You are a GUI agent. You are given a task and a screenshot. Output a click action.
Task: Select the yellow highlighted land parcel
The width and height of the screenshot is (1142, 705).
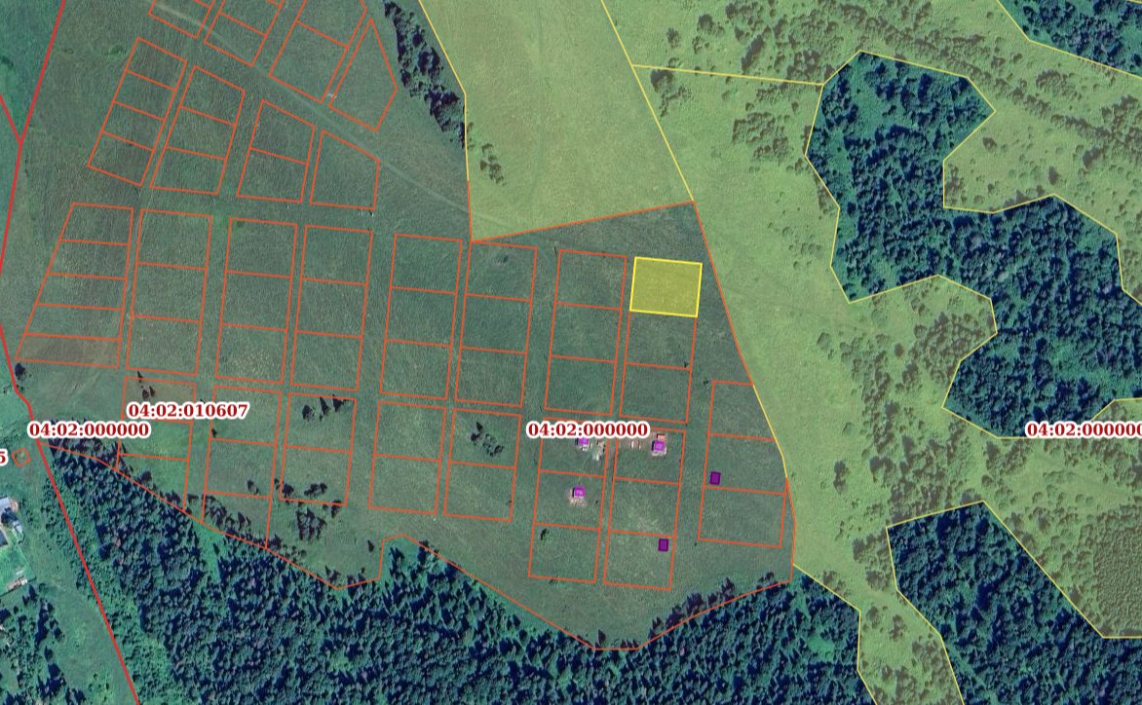click(x=666, y=286)
